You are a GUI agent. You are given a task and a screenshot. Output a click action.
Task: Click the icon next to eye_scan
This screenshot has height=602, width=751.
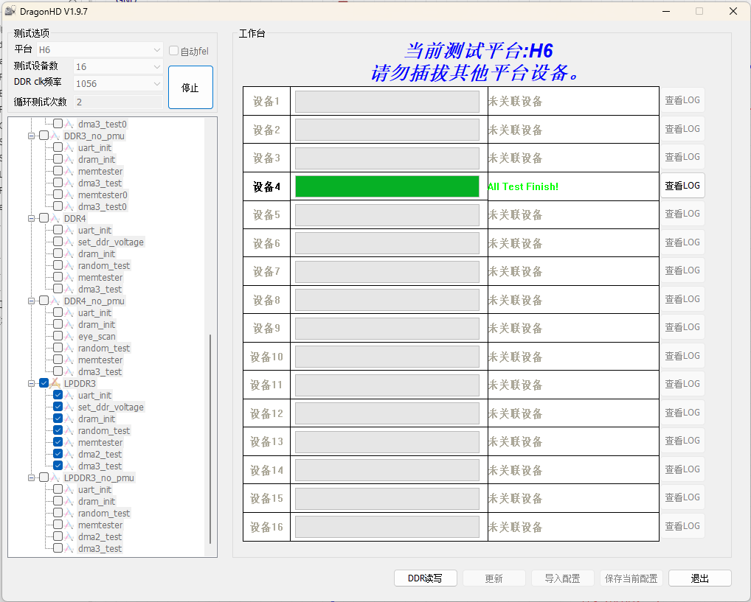(70, 336)
